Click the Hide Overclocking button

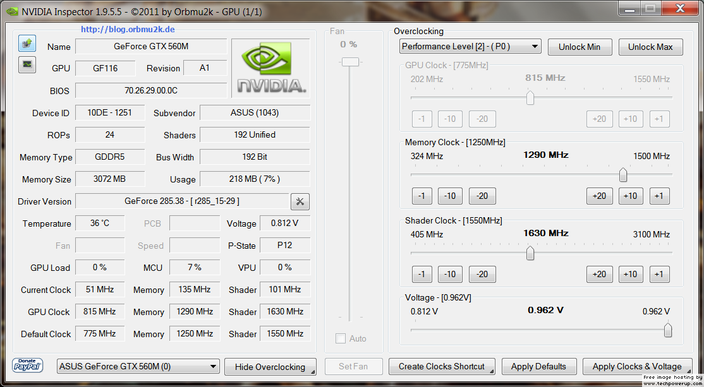pyautogui.click(x=270, y=366)
